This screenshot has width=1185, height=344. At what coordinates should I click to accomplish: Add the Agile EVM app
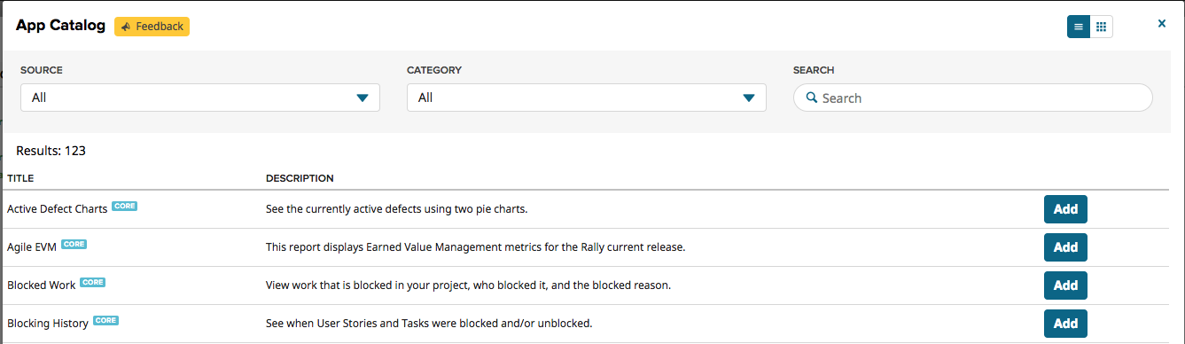[1065, 247]
